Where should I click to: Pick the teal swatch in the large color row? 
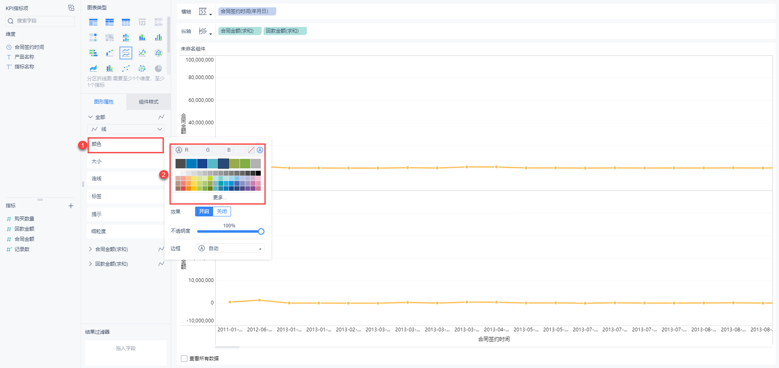[x=213, y=164]
